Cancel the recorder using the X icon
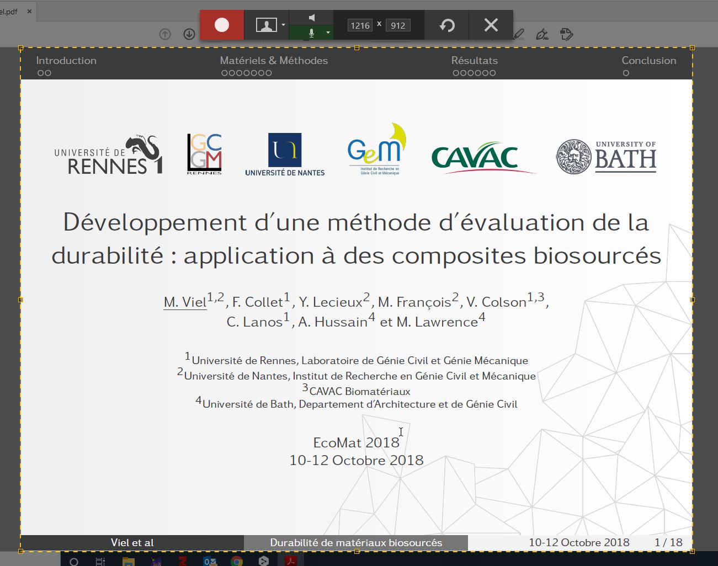 tap(491, 25)
